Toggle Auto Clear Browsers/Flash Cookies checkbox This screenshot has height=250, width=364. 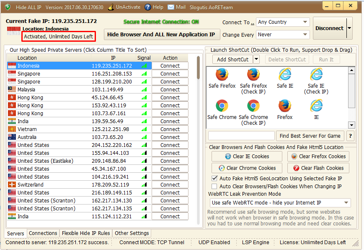tap(214, 187)
